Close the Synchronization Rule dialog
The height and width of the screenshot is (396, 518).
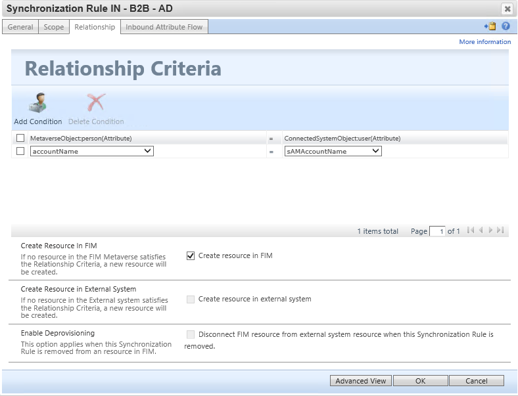pyautogui.click(x=507, y=9)
